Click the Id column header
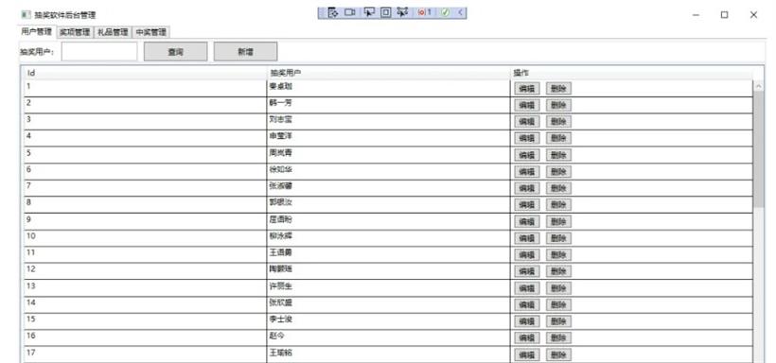776x363 pixels. click(146, 73)
